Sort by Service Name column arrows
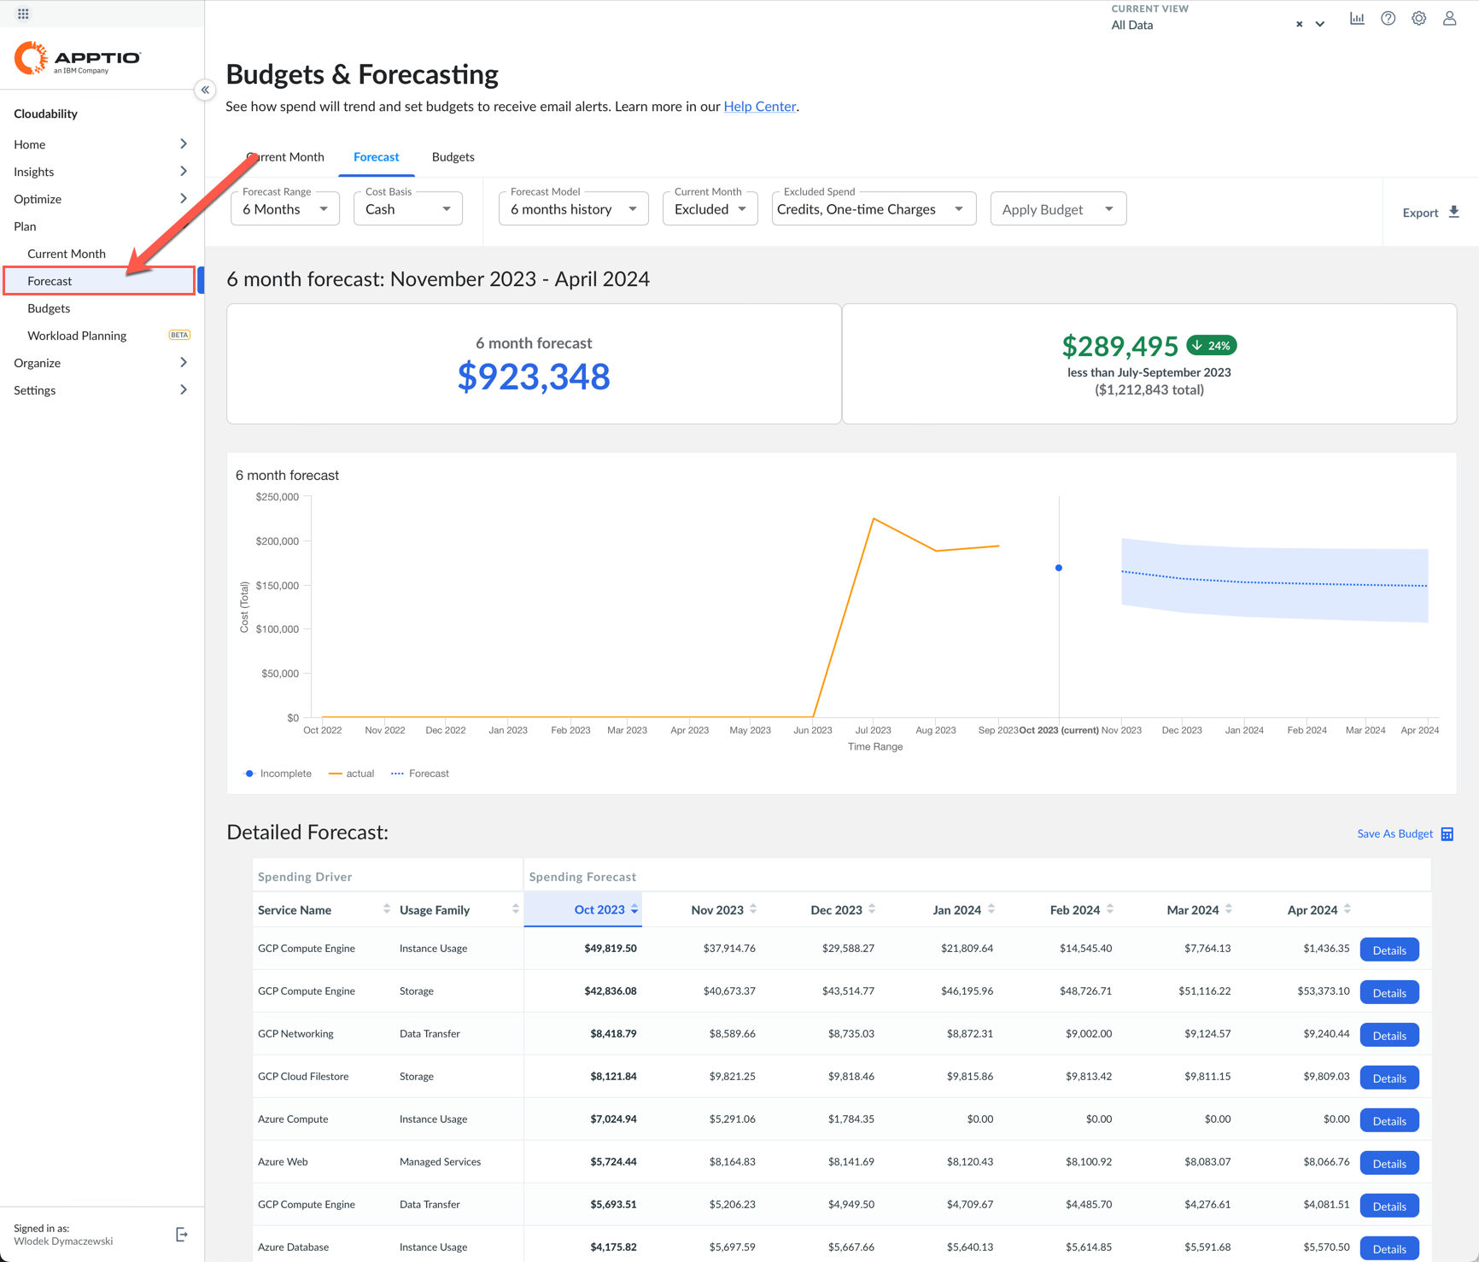 [x=387, y=909]
